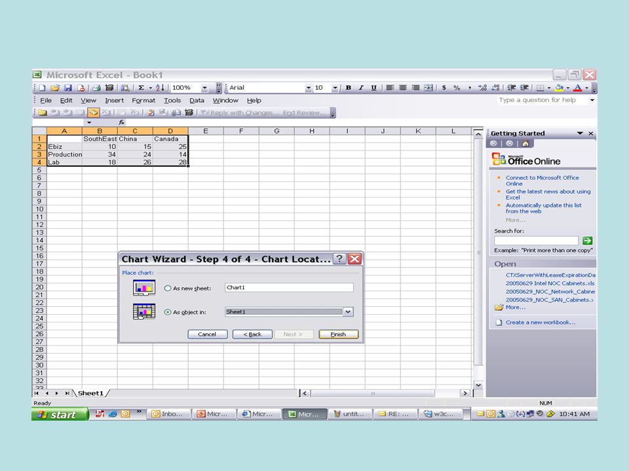Switch to the 'Inbo...' taskbar window
Image resolution: width=629 pixels, height=471 pixels.
pyautogui.click(x=168, y=414)
